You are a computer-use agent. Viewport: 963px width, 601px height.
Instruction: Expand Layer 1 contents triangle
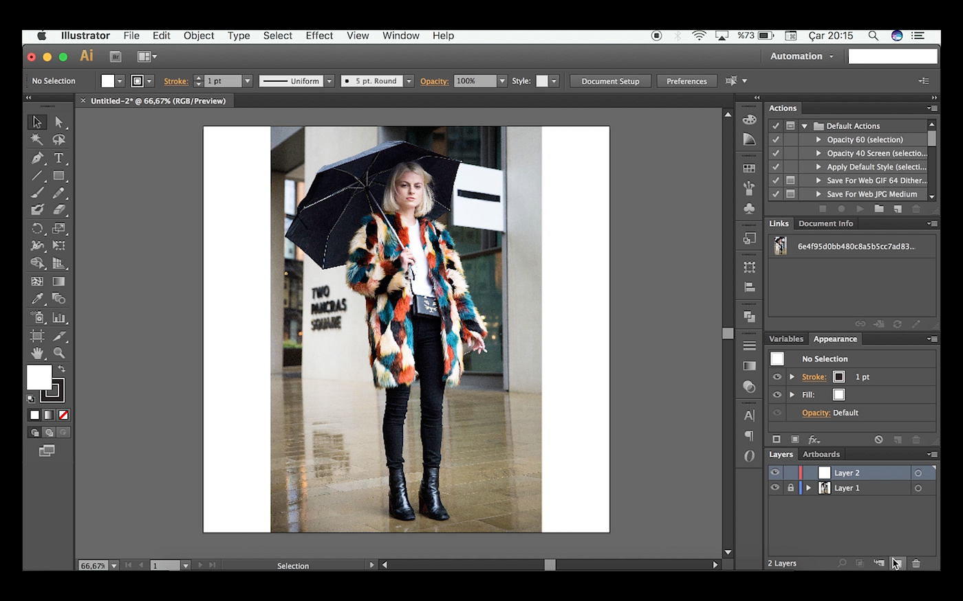pyautogui.click(x=809, y=488)
